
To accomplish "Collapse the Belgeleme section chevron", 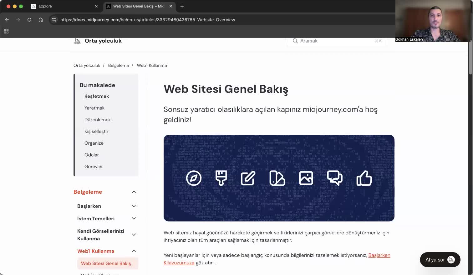I will 134,192.
